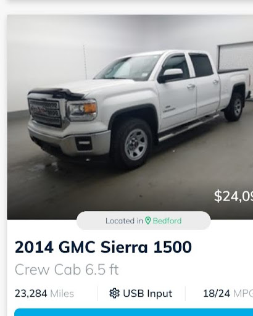This screenshot has height=316, width=253.
Task: Click the green location pin icon
Action: (x=147, y=220)
